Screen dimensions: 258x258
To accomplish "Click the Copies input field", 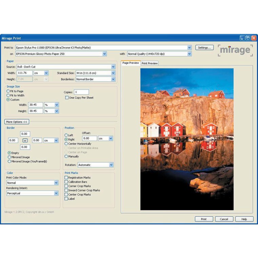I will 81,92.
